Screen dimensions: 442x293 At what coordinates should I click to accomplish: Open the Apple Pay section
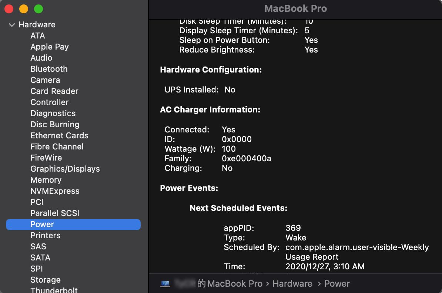(50, 47)
